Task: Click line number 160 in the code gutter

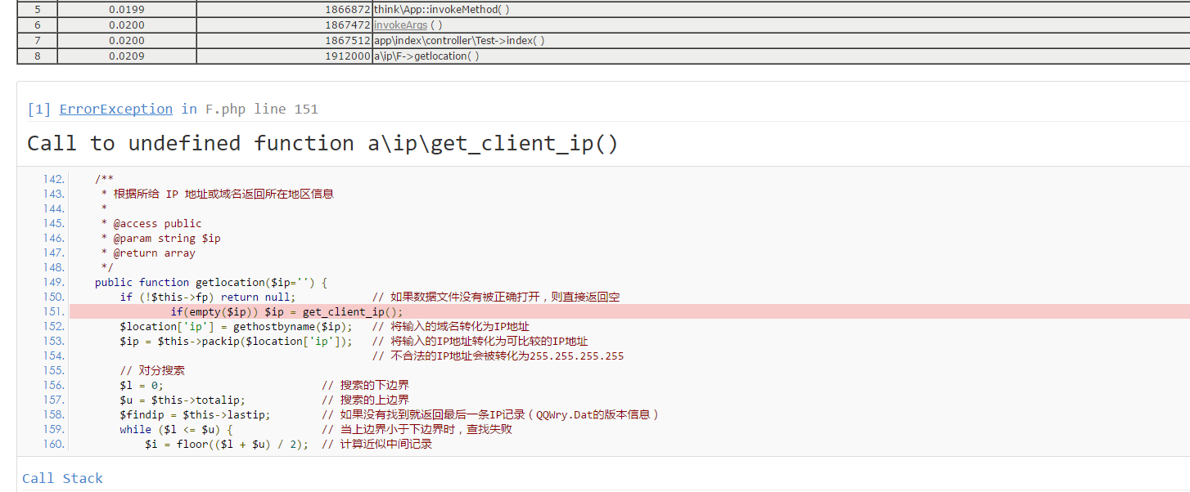Action: coord(53,444)
